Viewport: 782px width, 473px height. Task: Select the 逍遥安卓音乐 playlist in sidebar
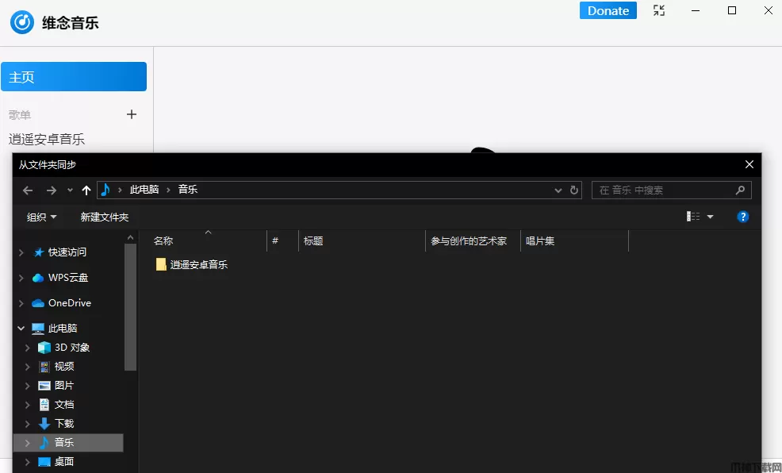click(47, 140)
